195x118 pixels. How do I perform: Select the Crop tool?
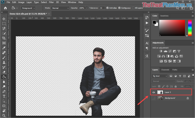(4, 38)
